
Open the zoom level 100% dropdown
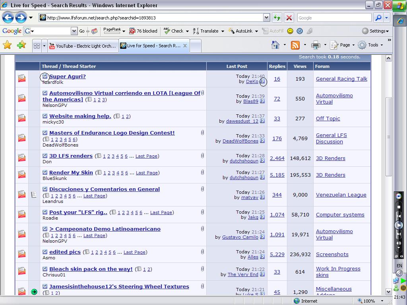tap(382, 301)
